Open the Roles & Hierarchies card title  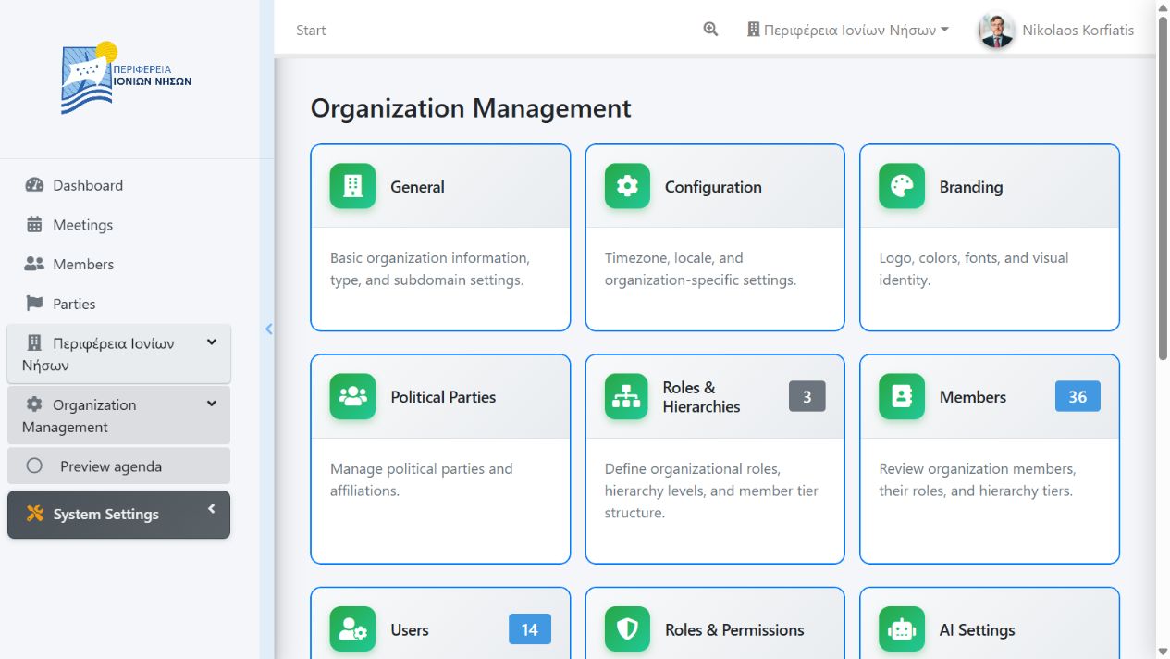pyautogui.click(x=701, y=396)
